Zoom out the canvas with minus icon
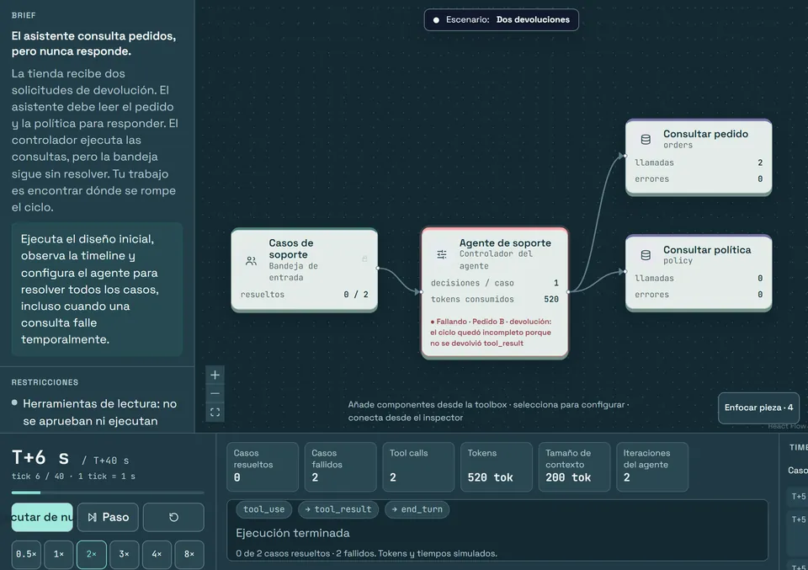Viewport: 808px width, 570px height. (x=215, y=394)
